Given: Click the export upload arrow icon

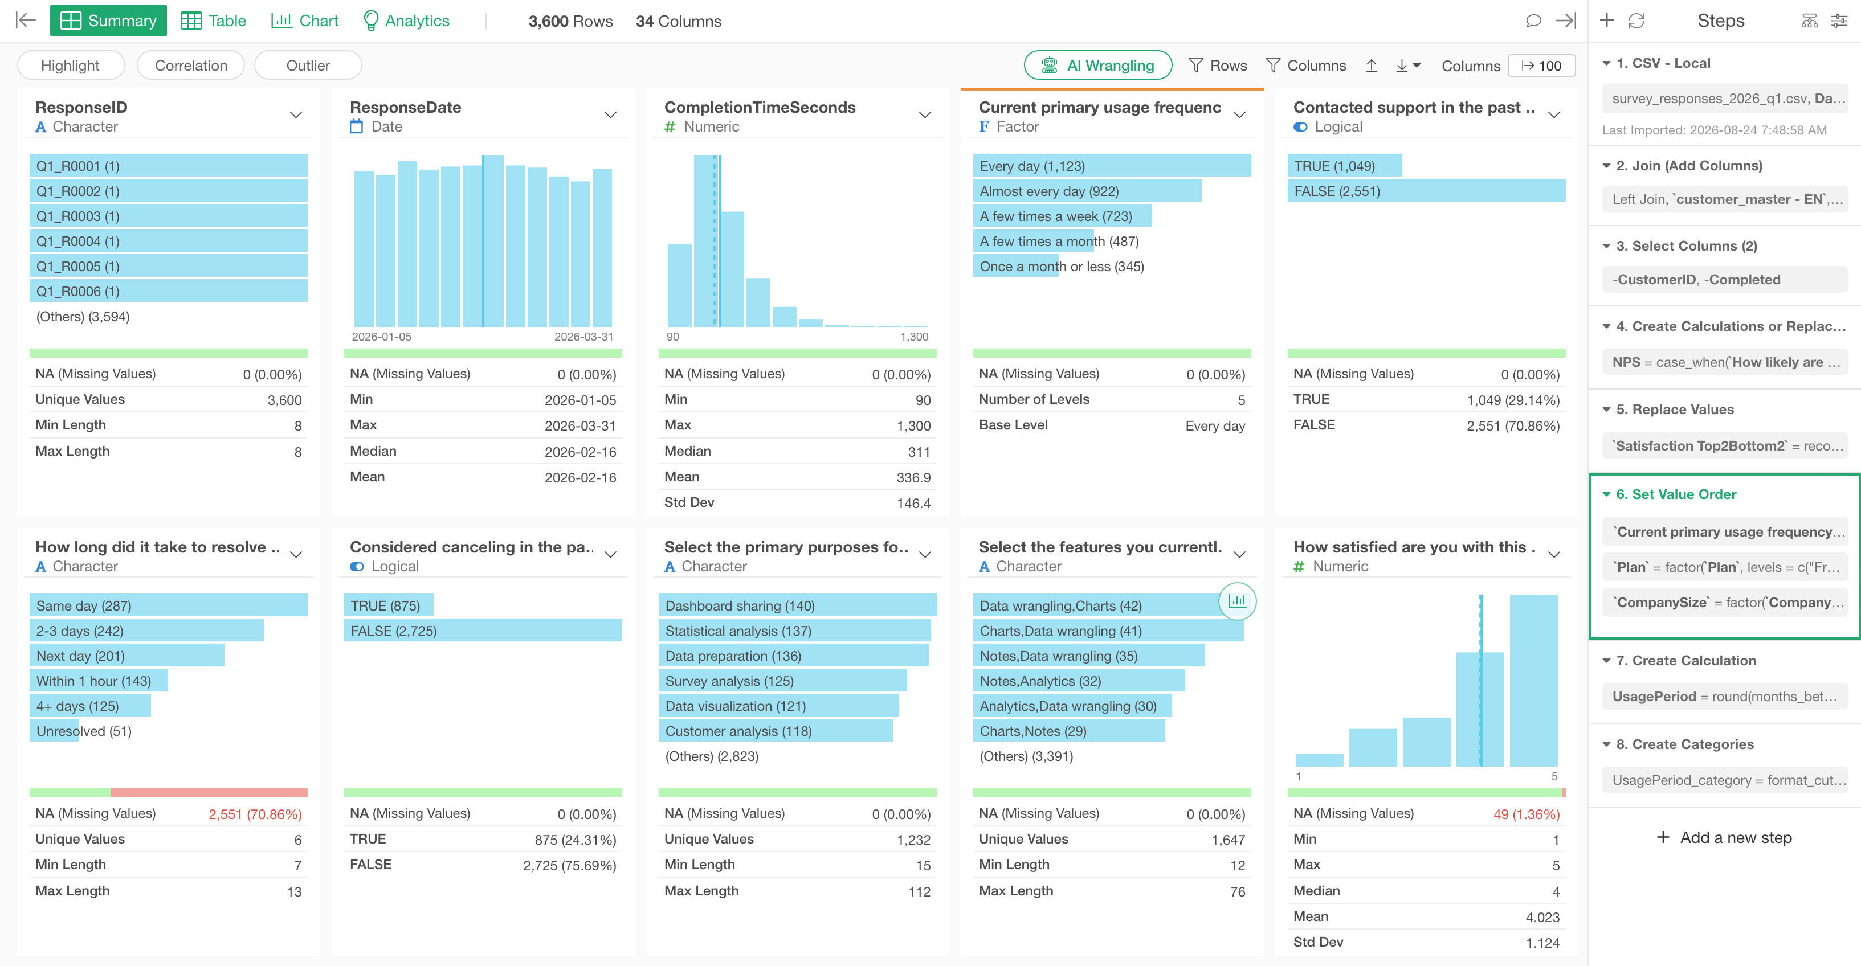Looking at the screenshot, I should 1371,65.
